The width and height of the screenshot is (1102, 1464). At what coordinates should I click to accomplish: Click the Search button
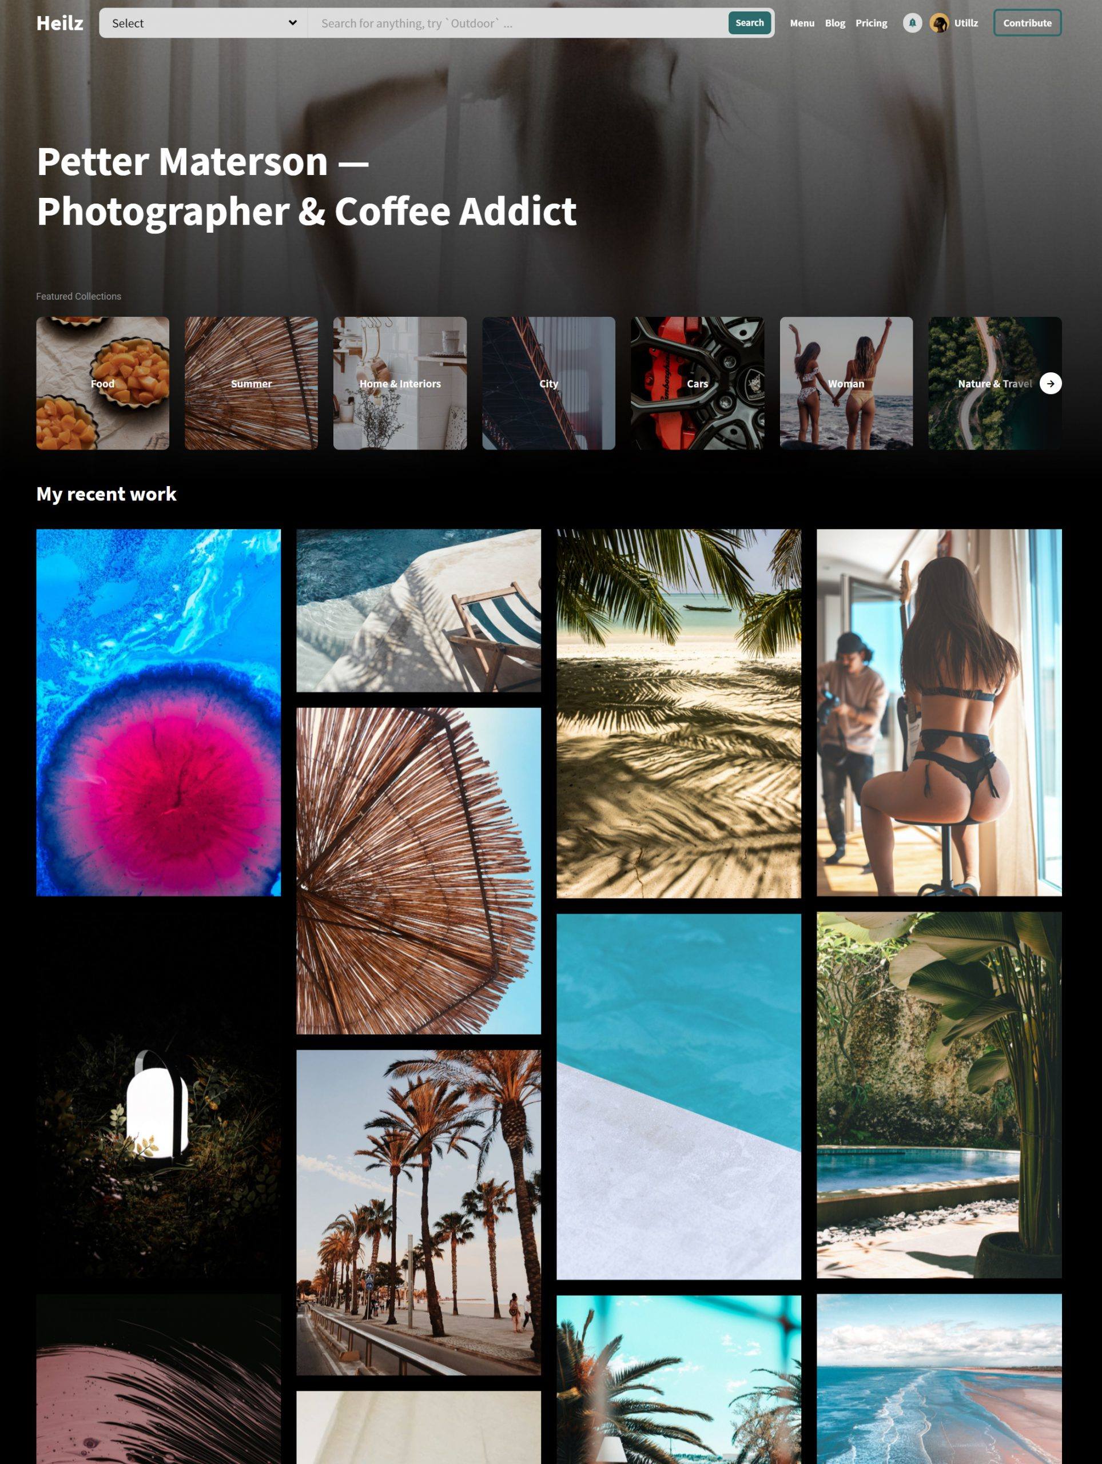(x=749, y=23)
